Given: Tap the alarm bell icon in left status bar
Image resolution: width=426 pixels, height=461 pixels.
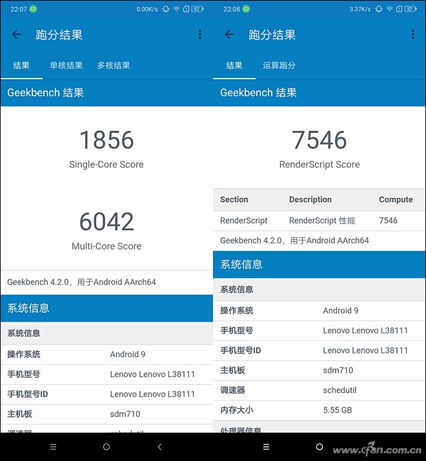Looking at the screenshot, I should (166, 9).
